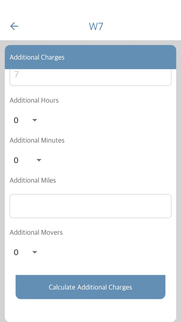Tap the Additional Charges header bar
The height and width of the screenshot is (322, 181).
[90, 57]
